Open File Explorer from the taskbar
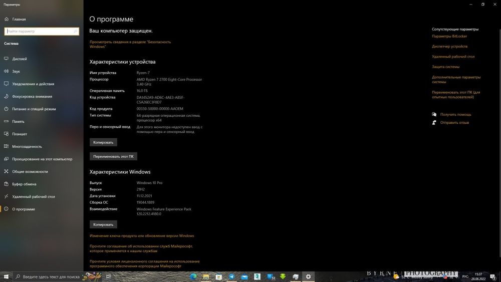The image size is (501, 282). pos(206,276)
